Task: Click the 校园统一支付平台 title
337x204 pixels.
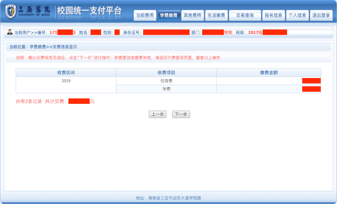Action: [90, 11]
